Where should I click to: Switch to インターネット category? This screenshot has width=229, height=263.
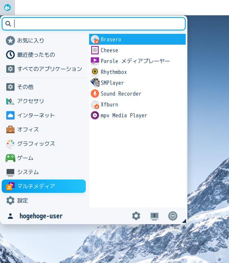pos(44,115)
